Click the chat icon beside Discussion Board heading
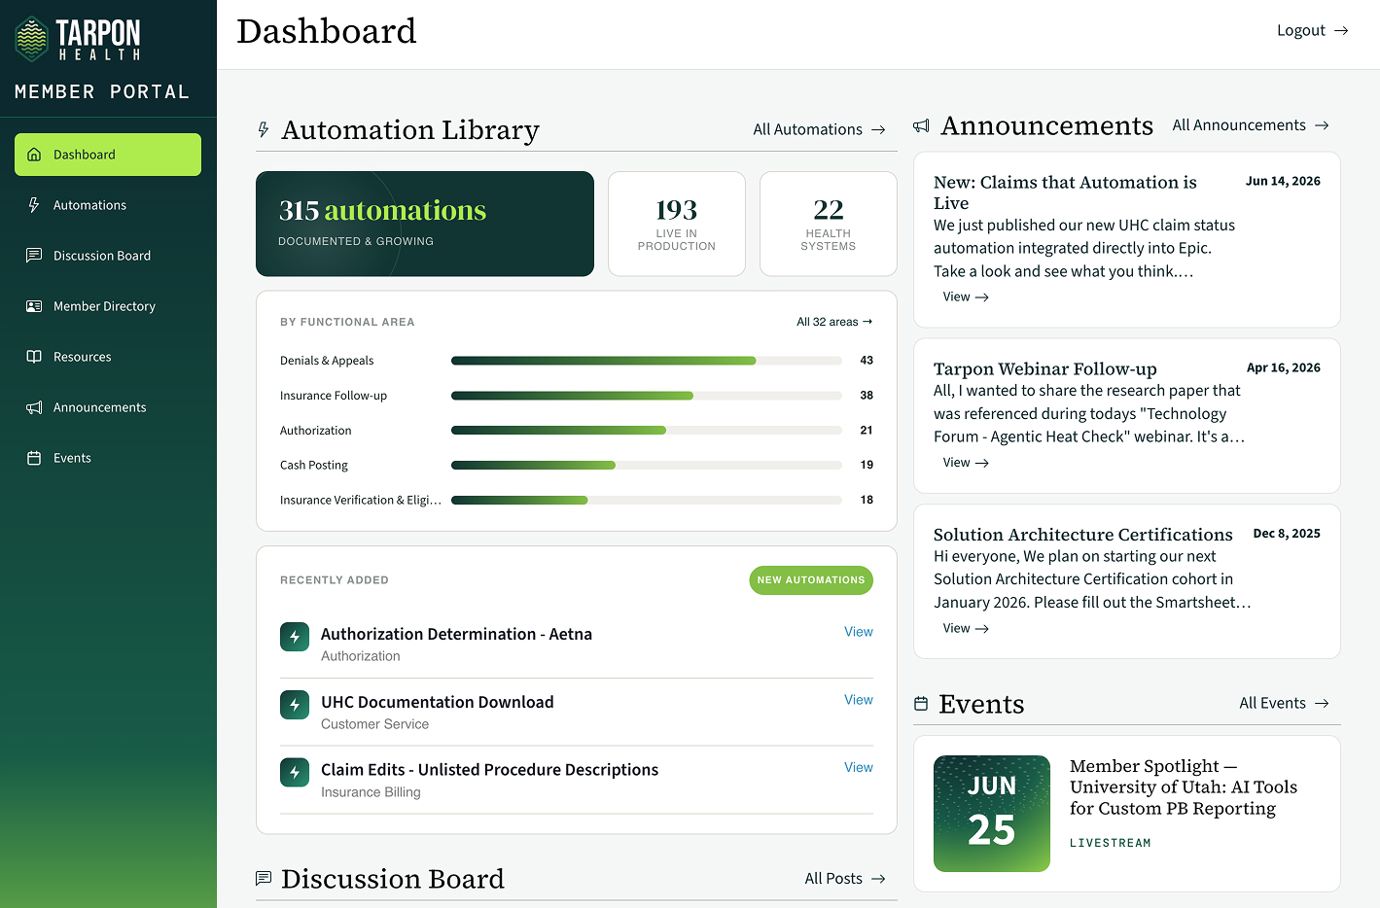 pyautogui.click(x=264, y=878)
